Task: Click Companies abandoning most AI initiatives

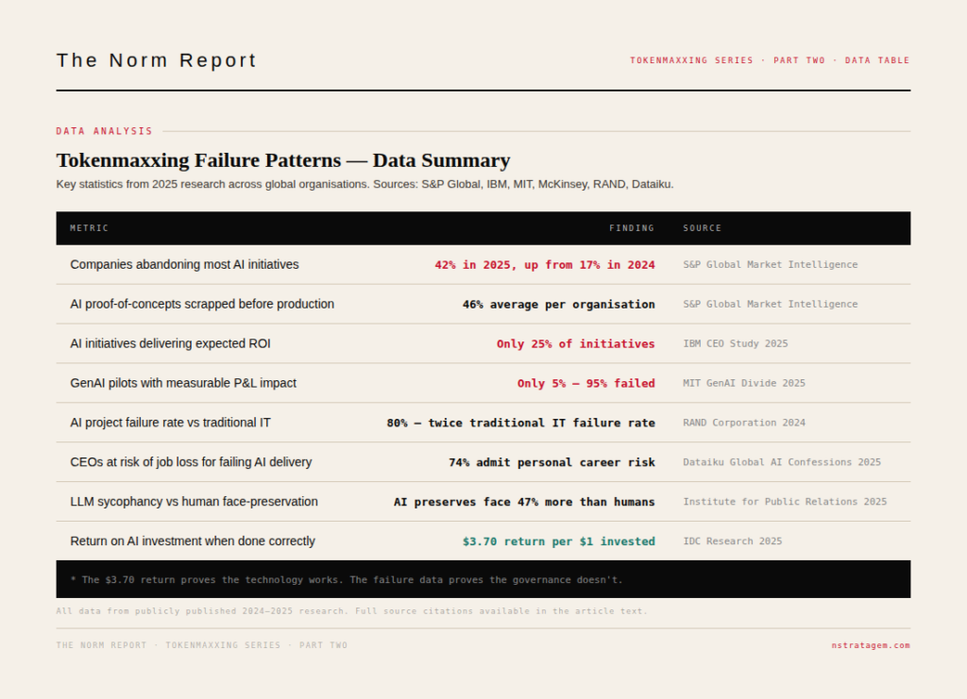Action: click(184, 264)
